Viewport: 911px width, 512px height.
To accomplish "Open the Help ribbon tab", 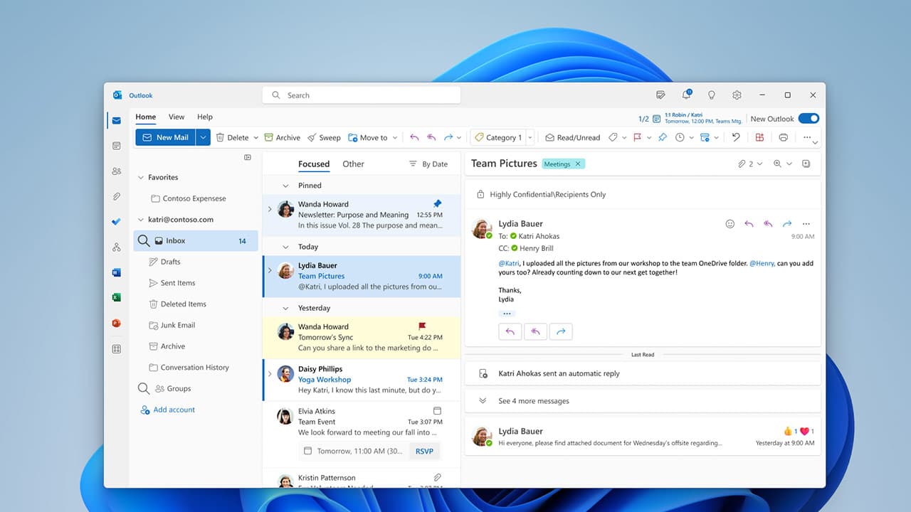I will 205,117.
